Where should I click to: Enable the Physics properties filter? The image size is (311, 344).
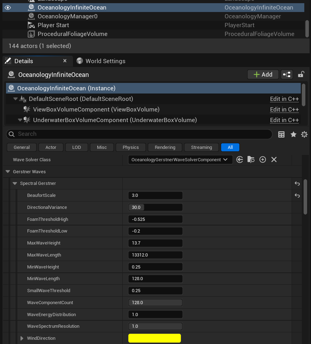click(131, 147)
